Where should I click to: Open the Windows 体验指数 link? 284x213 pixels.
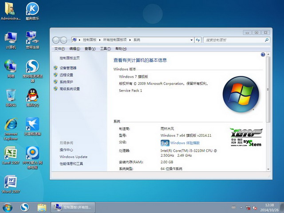[185, 143]
